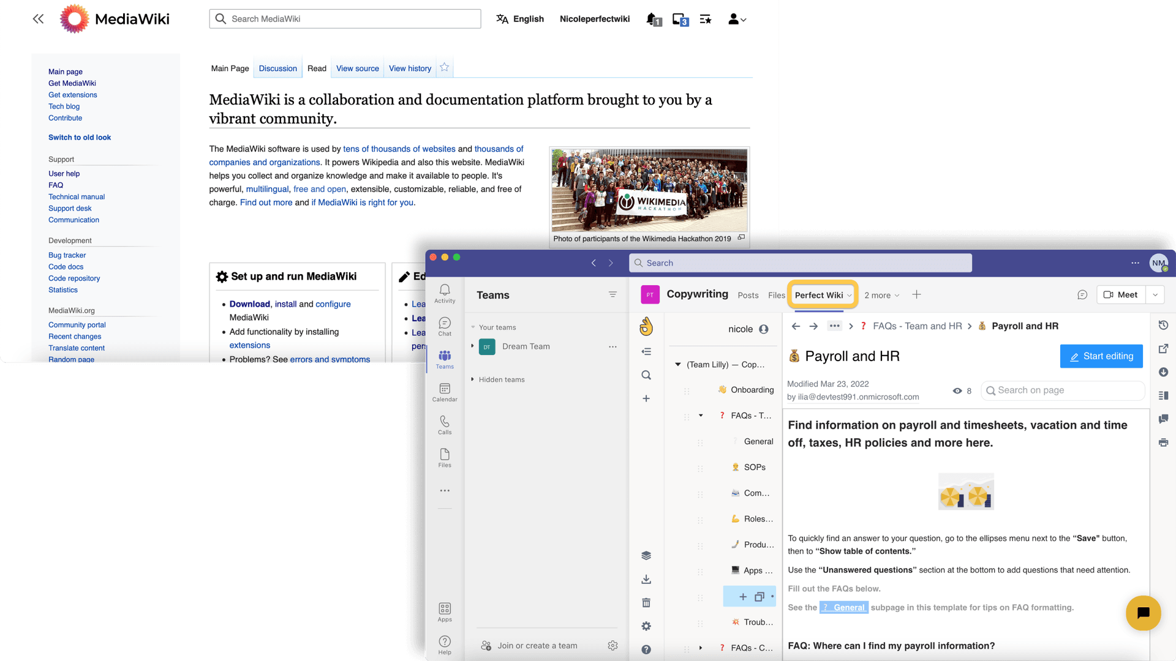
Task: Follow the Switch to old look link
Action: click(80, 138)
